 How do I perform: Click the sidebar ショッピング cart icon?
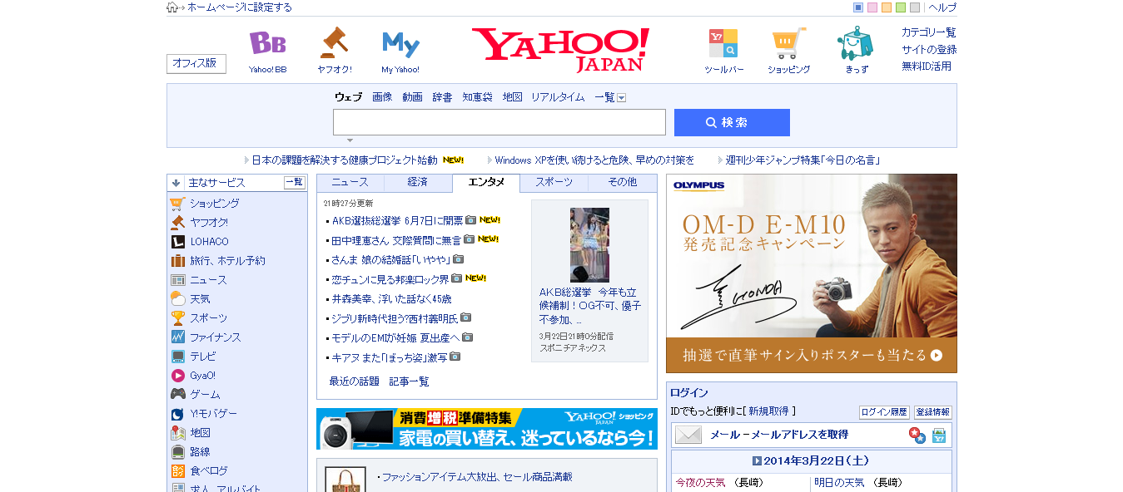[177, 204]
